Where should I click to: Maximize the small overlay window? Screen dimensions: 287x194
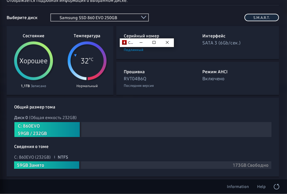154,42
